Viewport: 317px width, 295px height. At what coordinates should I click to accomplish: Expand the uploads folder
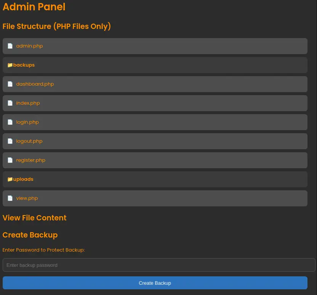point(23,179)
